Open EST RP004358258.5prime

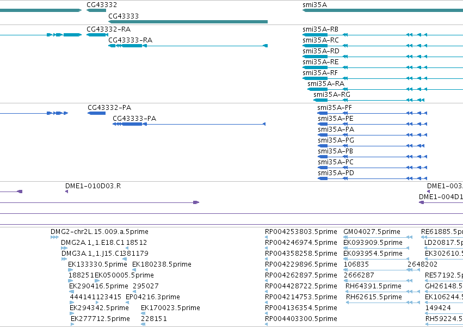tap(301, 254)
